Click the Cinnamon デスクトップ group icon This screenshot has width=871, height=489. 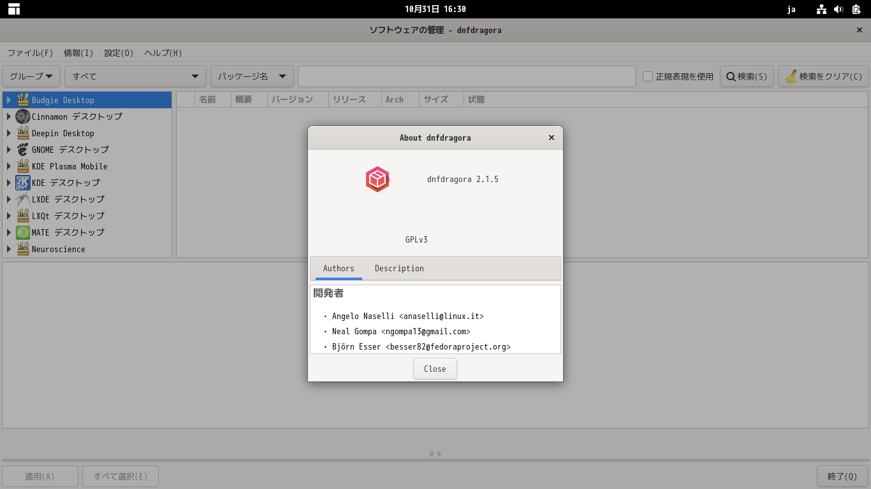pos(23,117)
